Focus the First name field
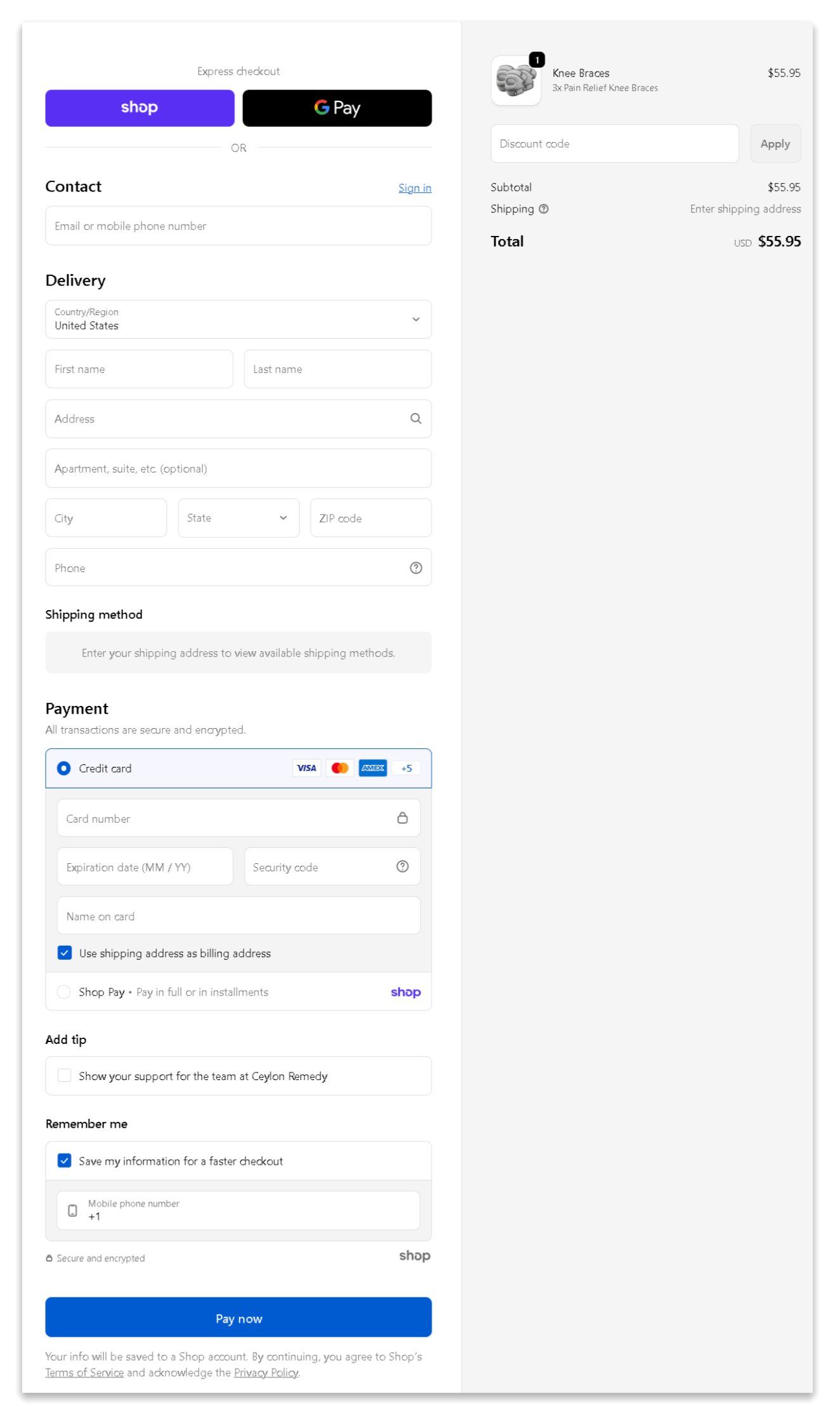Viewport: 835px width, 1415px height. point(140,369)
